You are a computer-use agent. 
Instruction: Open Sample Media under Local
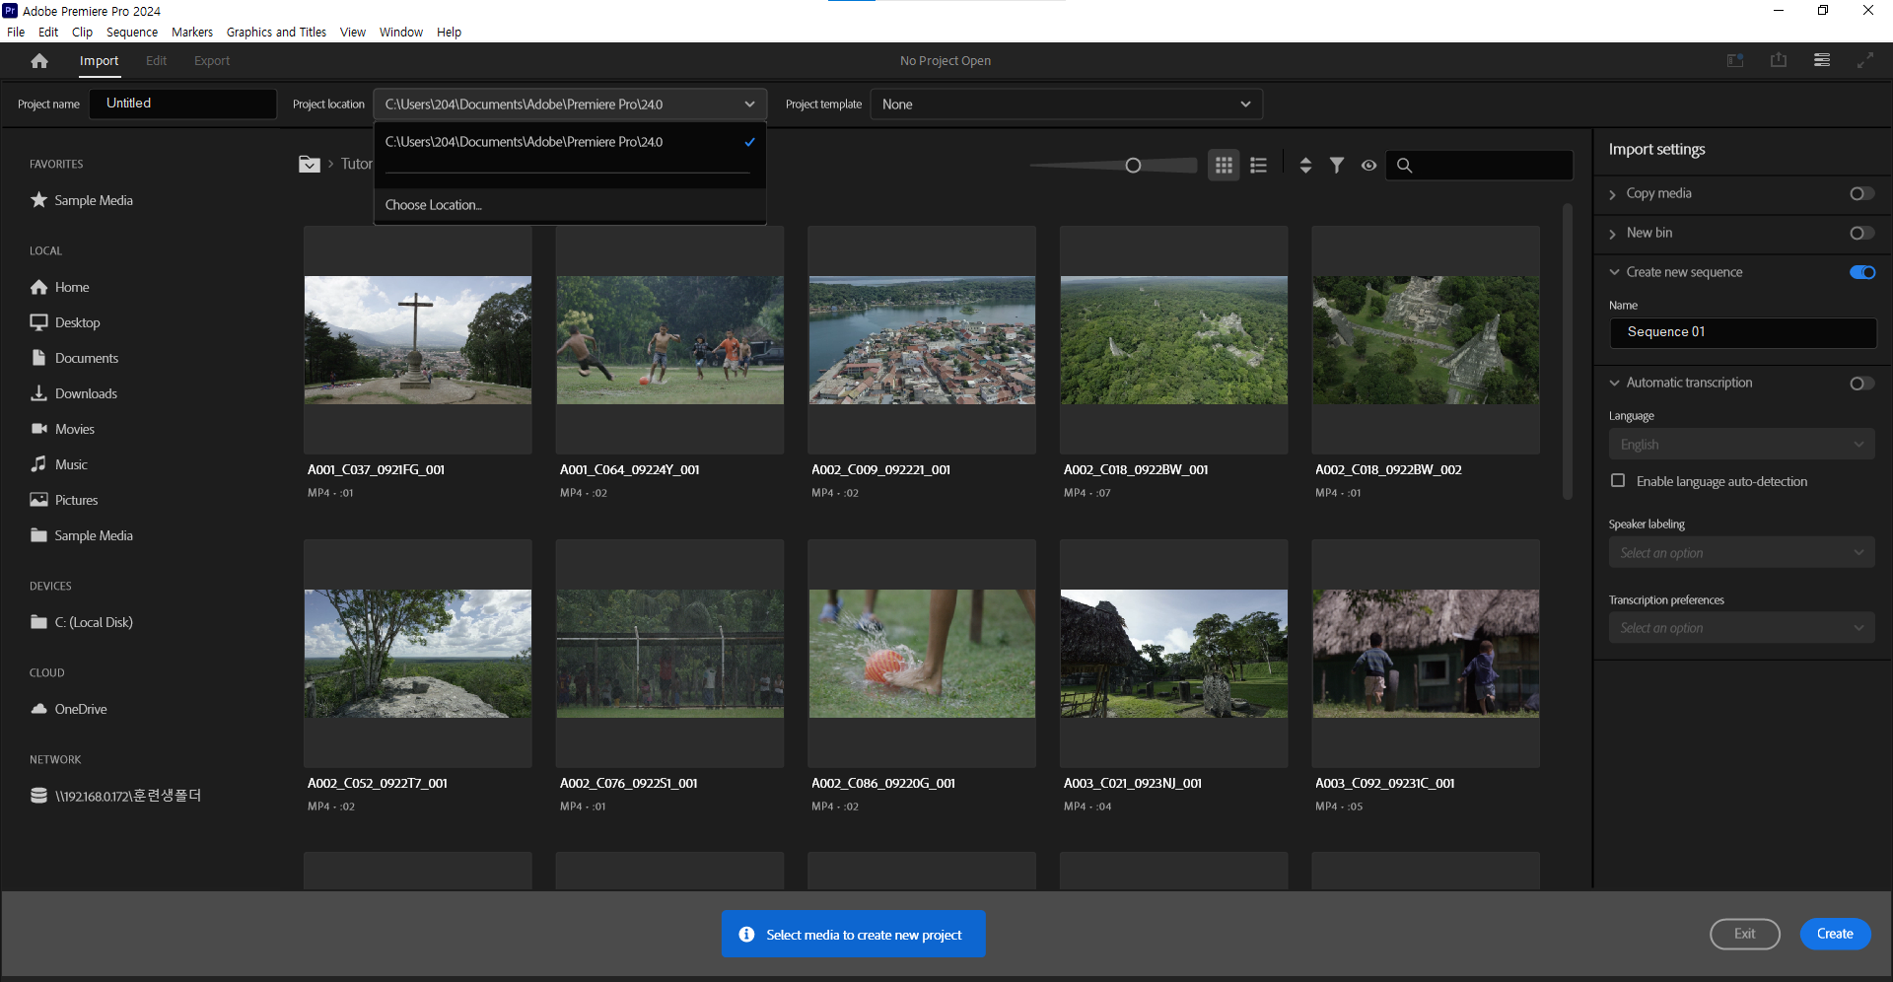coord(82,535)
